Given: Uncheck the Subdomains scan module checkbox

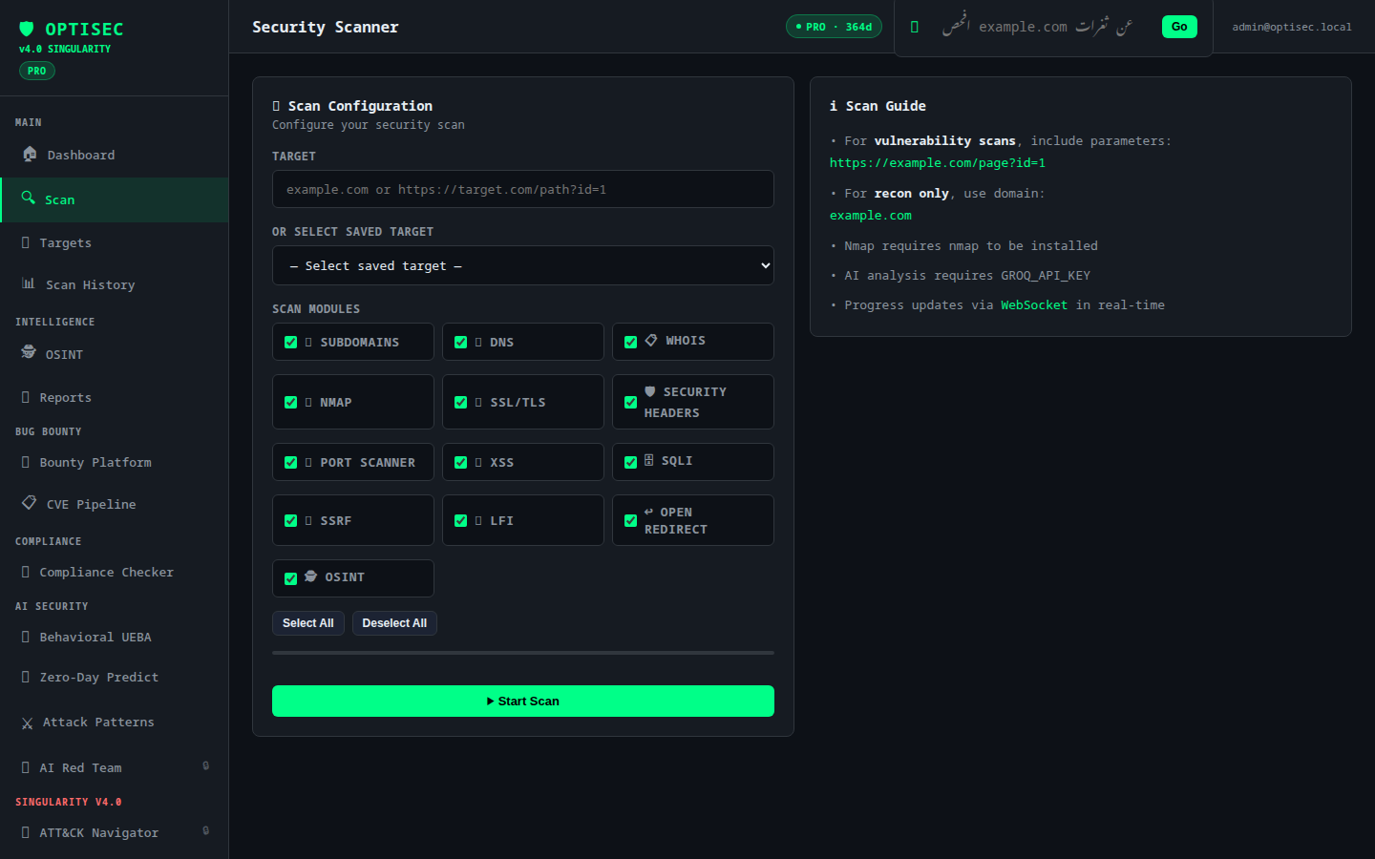Looking at the screenshot, I should [x=290, y=342].
